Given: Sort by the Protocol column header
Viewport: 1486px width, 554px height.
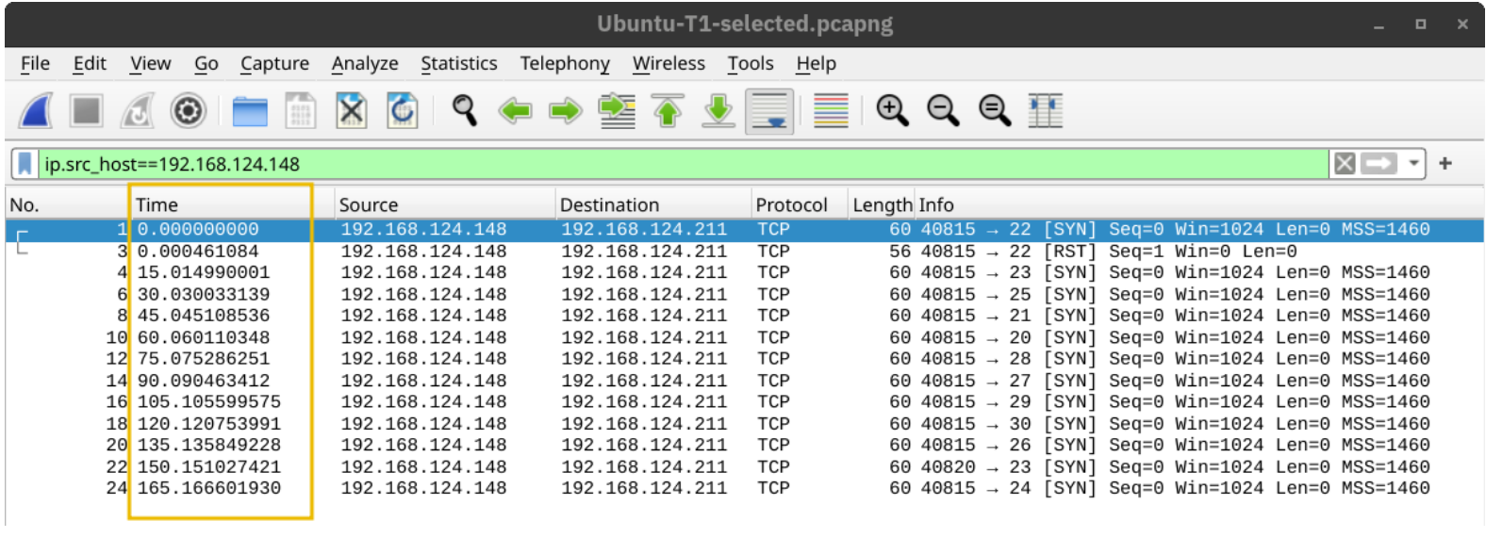Looking at the screenshot, I should point(800,204).
